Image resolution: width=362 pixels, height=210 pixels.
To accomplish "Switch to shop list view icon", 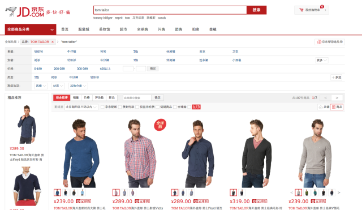I will coord(324,107).
